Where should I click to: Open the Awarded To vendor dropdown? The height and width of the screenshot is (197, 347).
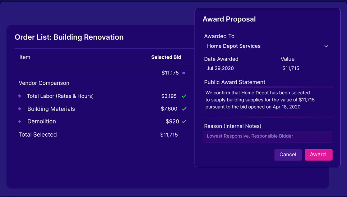pos(326,46)
